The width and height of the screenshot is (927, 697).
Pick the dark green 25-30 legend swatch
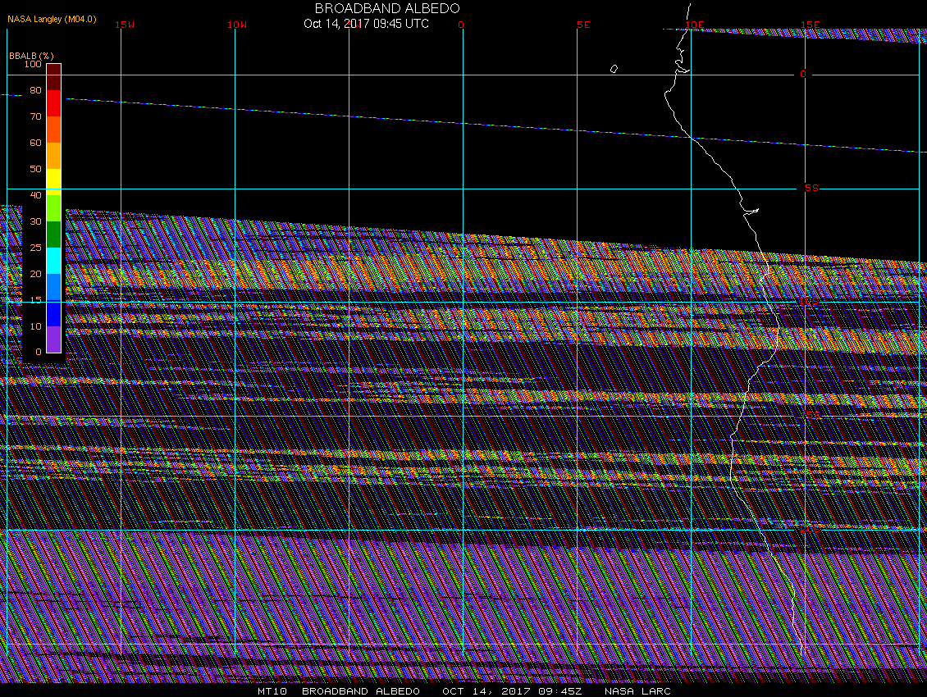[54, 234]
